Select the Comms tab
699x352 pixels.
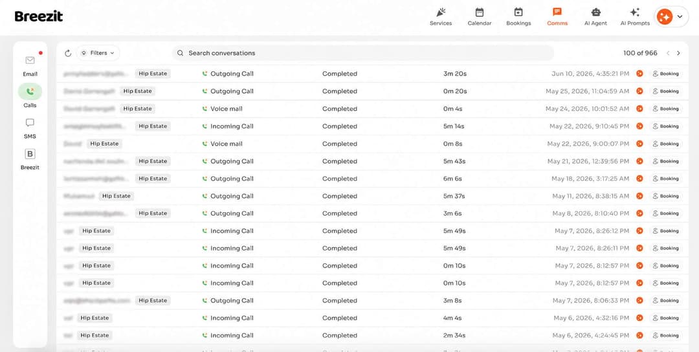tap(557, 17)
